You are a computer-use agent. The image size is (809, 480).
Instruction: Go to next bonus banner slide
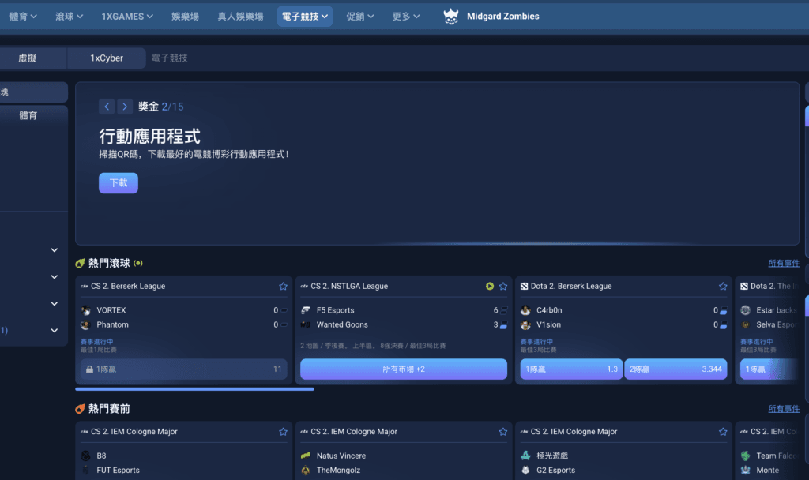pos(125,107)
